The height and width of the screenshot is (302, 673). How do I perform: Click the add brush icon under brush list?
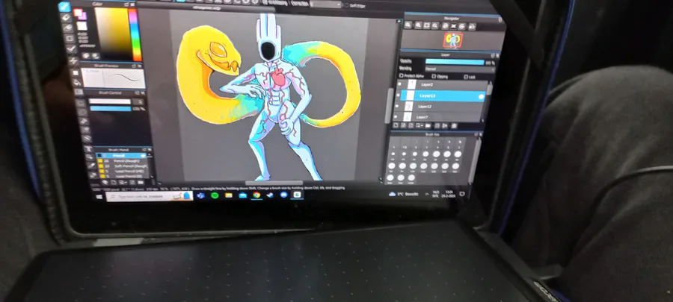click(x=114, y=182)
